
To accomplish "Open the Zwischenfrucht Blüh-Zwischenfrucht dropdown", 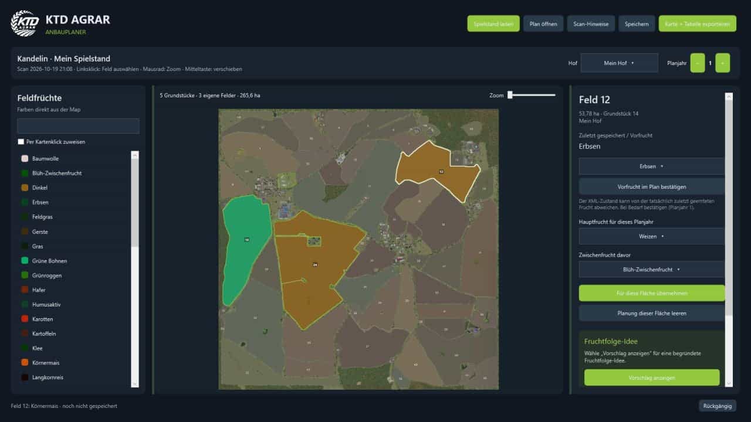I will (651, 270).
